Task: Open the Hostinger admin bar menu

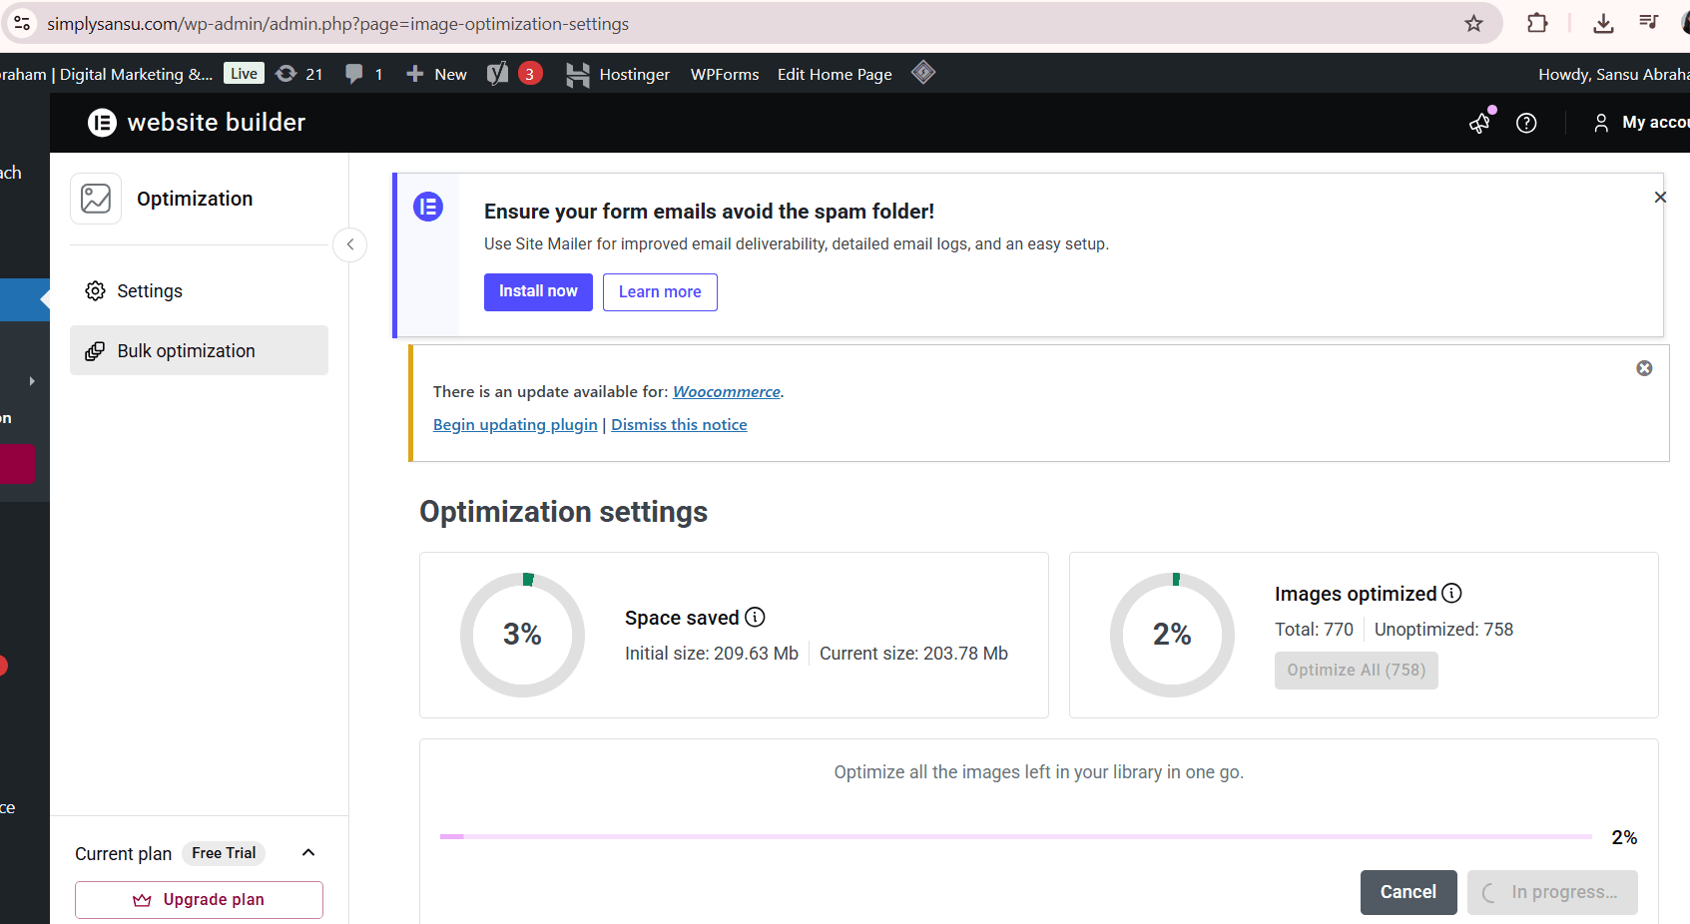Action: coord(618,74)
